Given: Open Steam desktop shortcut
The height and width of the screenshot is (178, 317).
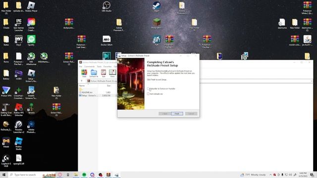Looking at the screenshot, I should (x=157, y=6).
